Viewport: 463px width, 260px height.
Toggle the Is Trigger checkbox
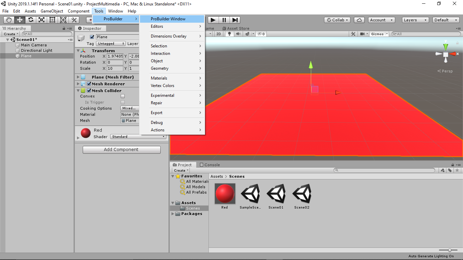tap(123, 102)
